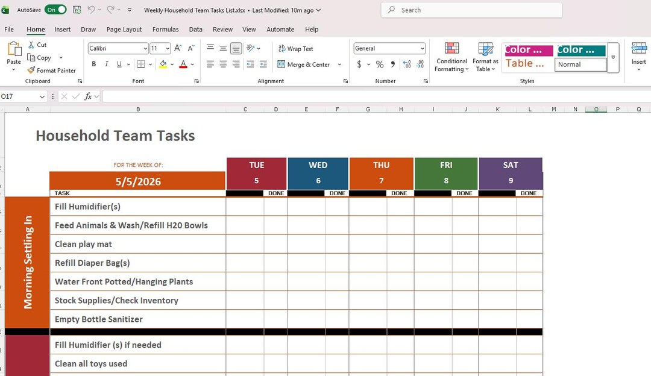Increase font size

click(x=178, y=48)
